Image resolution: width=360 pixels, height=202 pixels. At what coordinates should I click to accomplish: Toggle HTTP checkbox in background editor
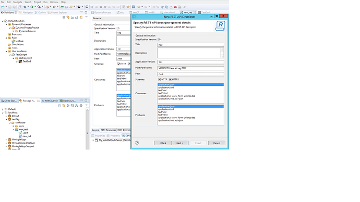coord(119,64)
